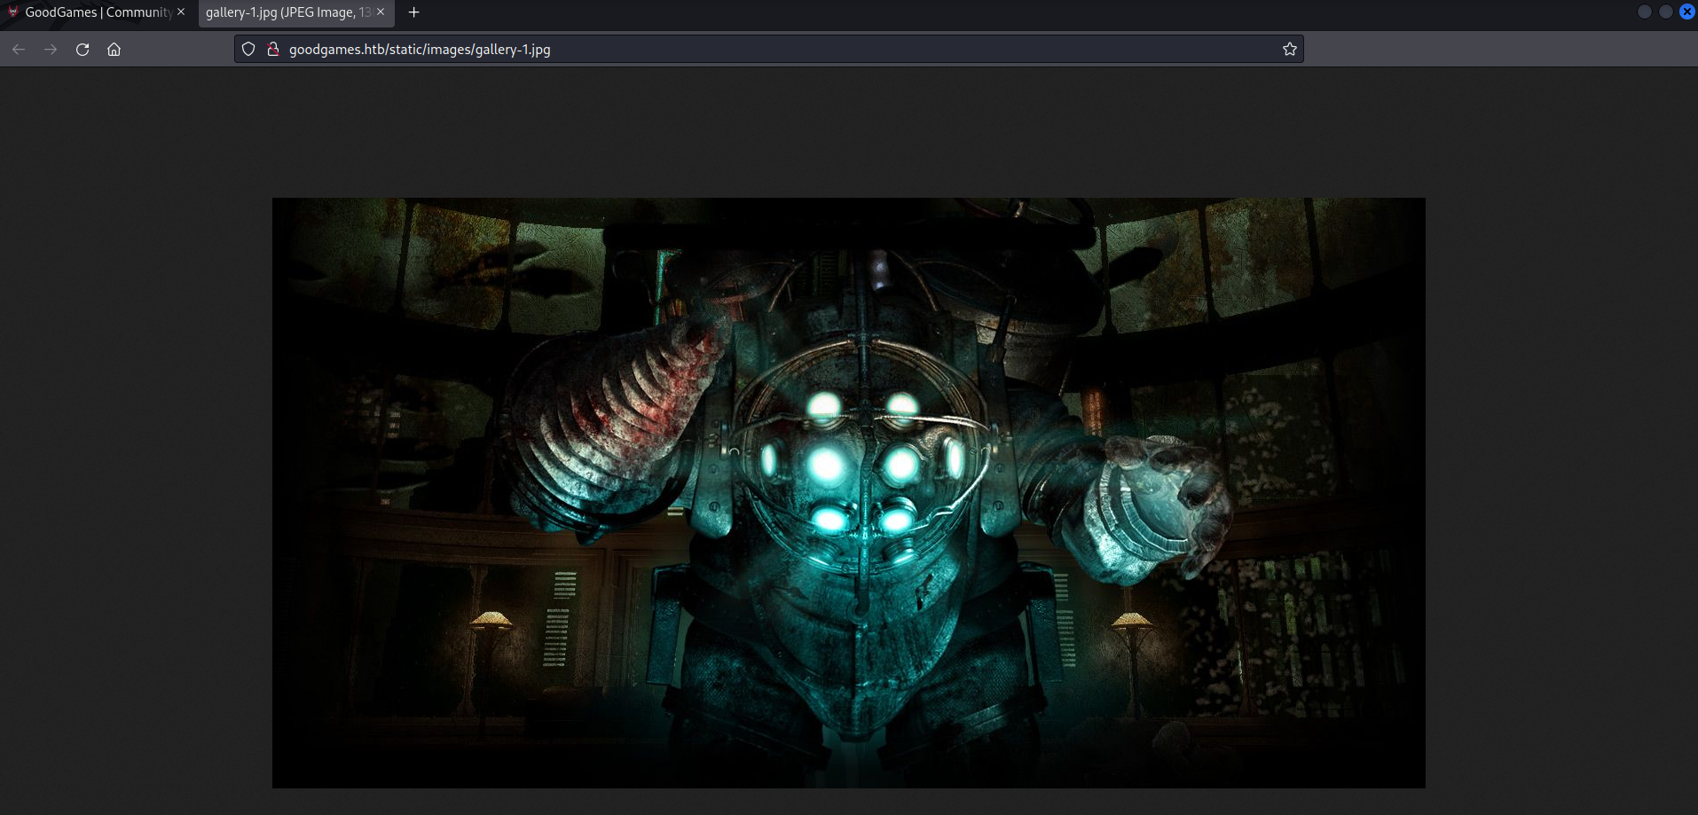Click the glowing lamp at the image's left
1698x815 pixels.
tap(491, 620)
